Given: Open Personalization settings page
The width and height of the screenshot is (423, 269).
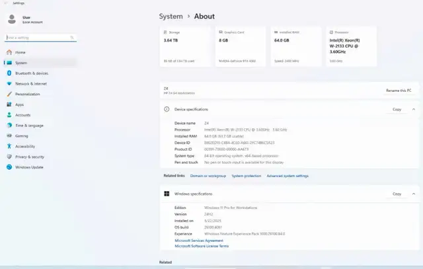Looking at the screenshot, I should point(40,94).
